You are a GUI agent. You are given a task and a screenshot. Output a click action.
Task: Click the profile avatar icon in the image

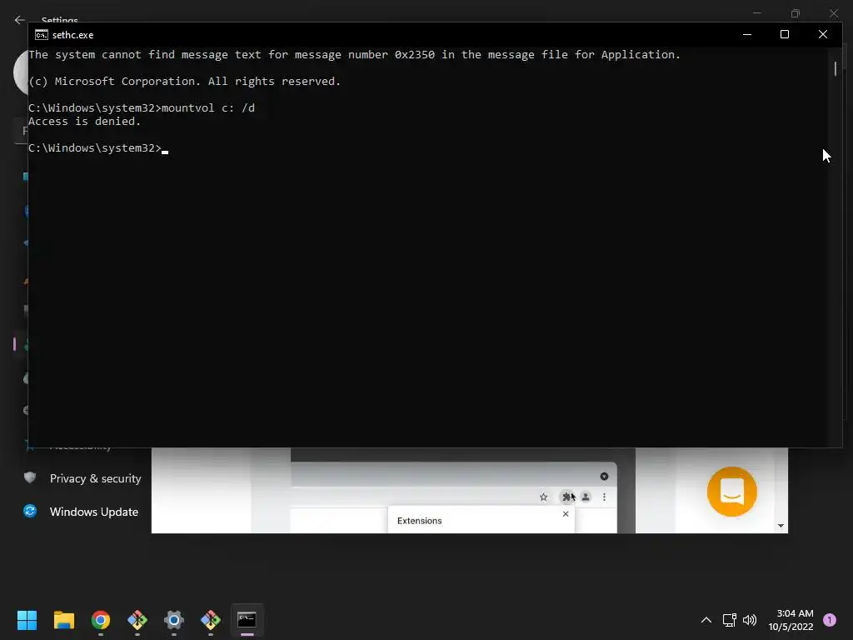pos(586,497)
